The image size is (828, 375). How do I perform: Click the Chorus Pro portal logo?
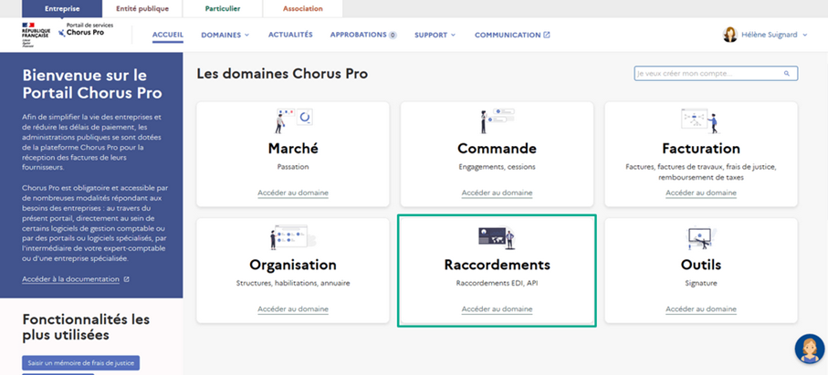(86, 29)
